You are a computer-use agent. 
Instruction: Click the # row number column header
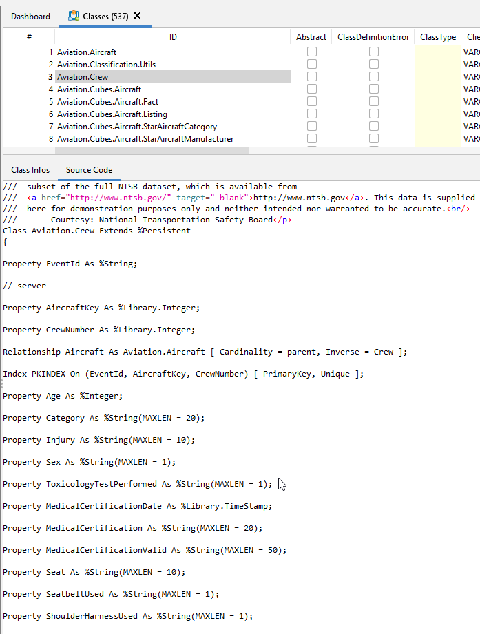[29, 37]
